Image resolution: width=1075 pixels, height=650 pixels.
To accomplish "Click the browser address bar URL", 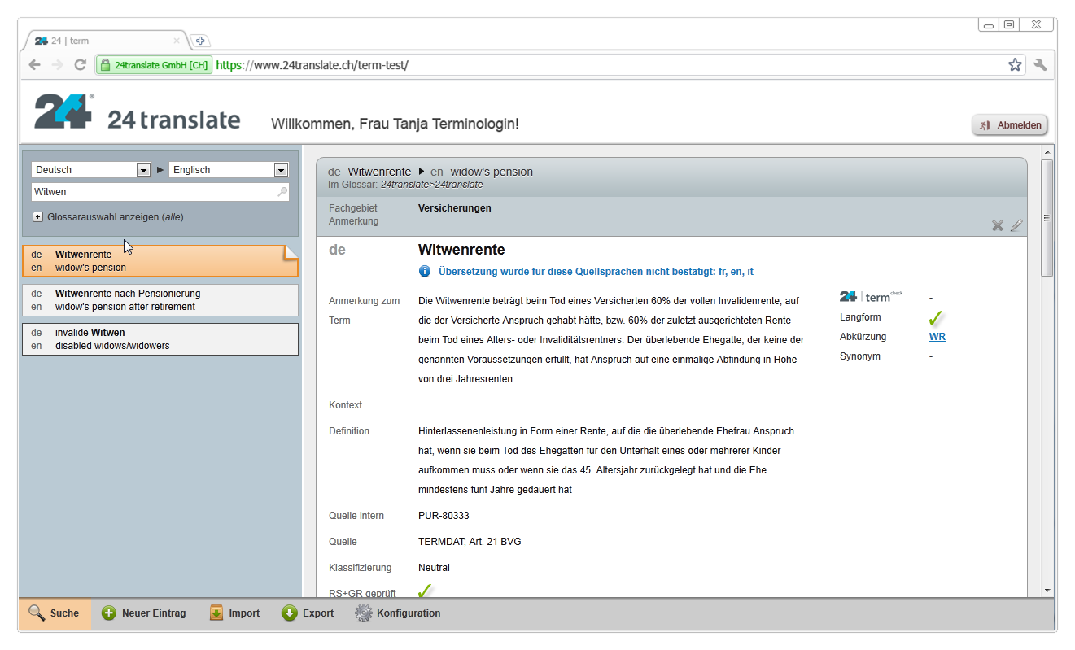I will coord(312,65).
